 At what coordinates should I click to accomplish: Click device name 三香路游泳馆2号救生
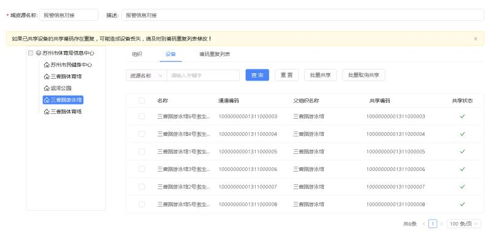coord(184,187)
